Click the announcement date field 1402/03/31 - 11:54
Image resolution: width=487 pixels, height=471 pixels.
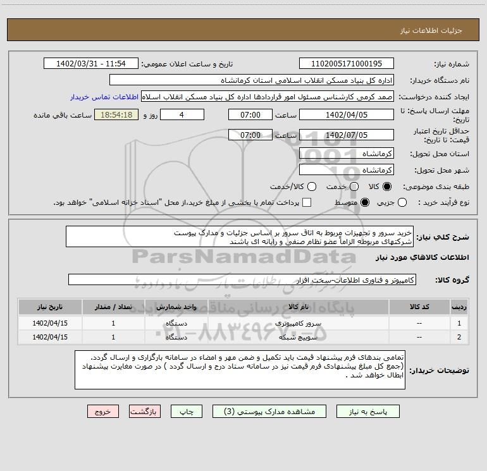pyautogui.click(x=91, y=64)
